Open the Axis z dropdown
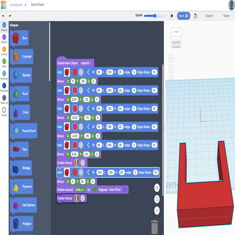Viewport: 235px width, 235px height. click(81, 190)
